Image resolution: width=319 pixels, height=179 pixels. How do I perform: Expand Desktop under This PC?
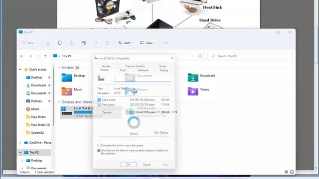click(x=22, y=161)
